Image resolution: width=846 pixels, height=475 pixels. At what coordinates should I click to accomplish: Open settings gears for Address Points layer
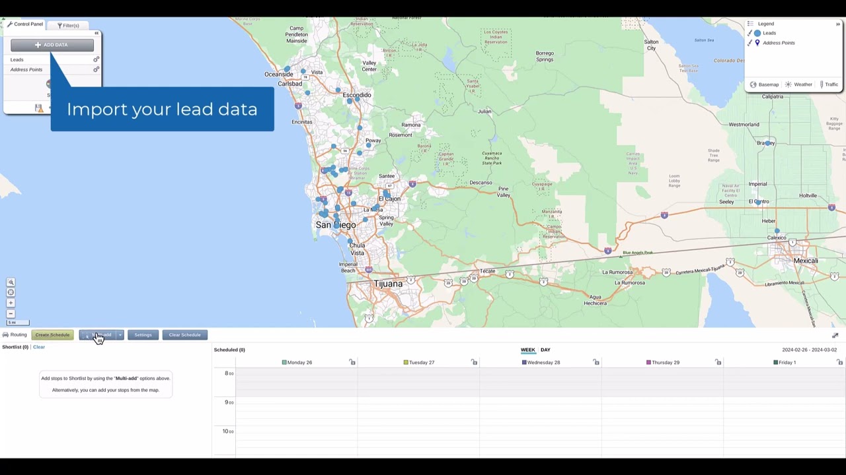[96, 69]
